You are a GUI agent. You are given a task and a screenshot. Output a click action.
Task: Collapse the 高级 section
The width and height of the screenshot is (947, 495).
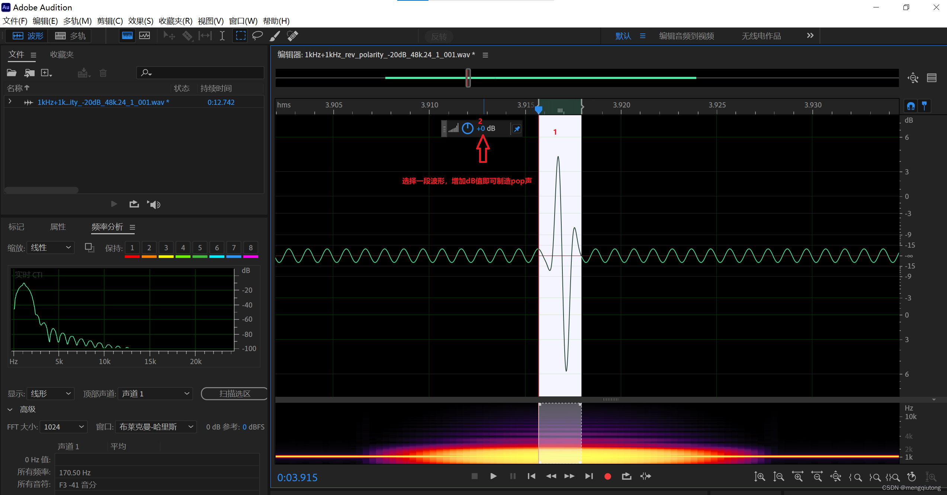pyautogui.click(x=10, y=409)
